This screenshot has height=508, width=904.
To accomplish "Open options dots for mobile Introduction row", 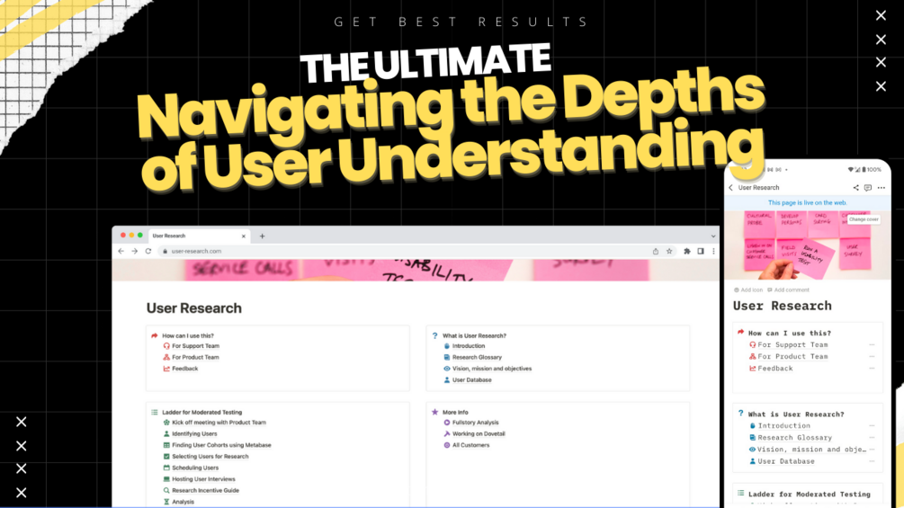I will pyautogui.click(x=872, y=425).
